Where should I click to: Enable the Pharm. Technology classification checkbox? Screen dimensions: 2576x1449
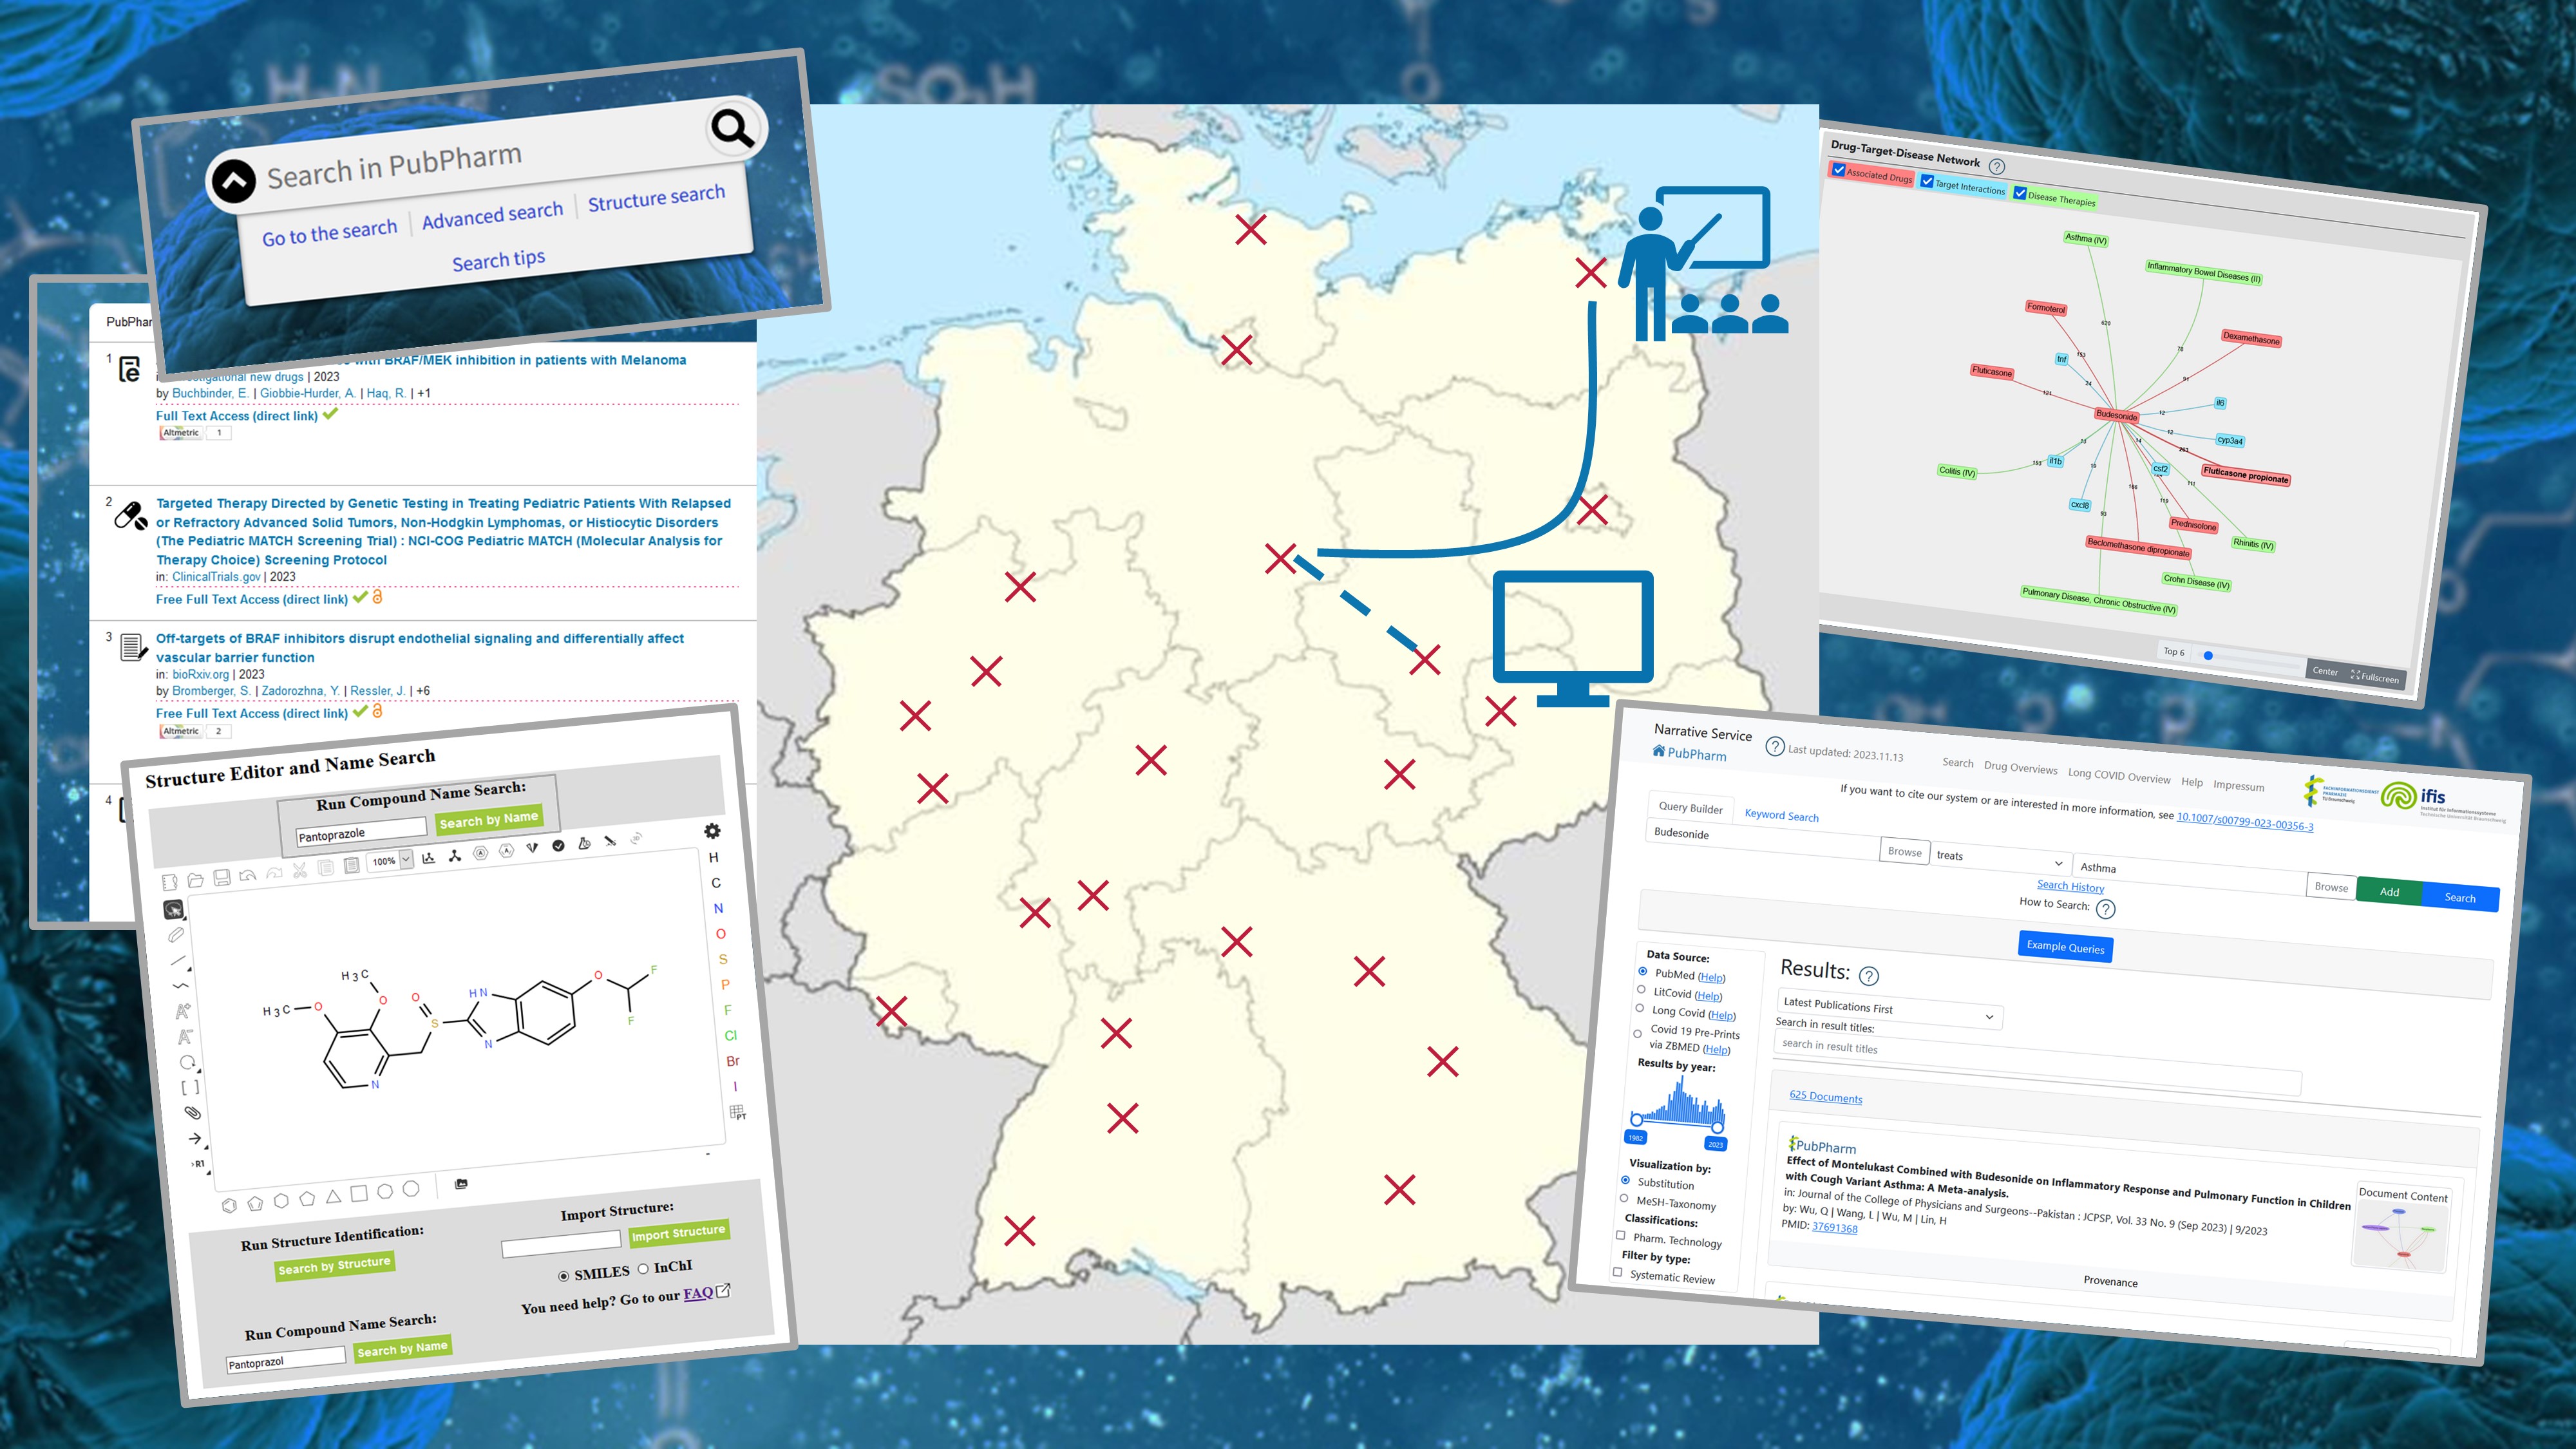coord(1620,1235)
